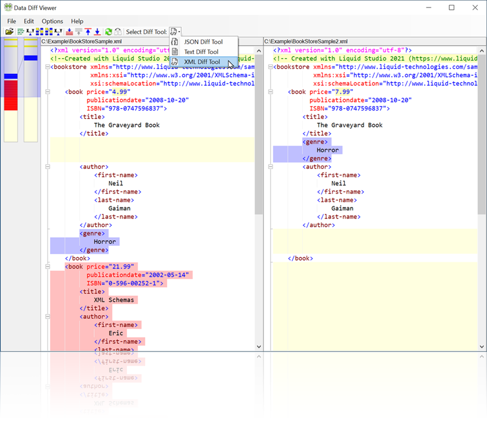Click the right pane vertical scrollbar thumb
487x436 pixels.
[482, 134]
